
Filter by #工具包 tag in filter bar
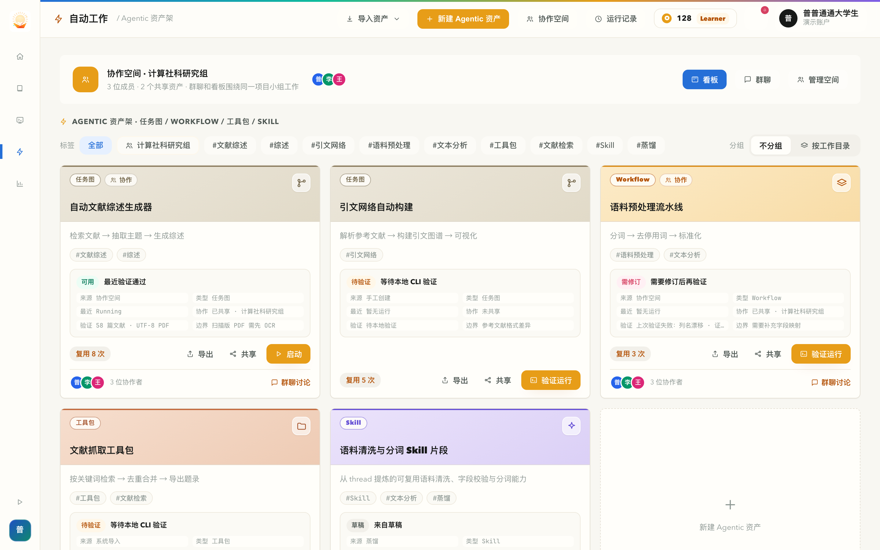503,145
